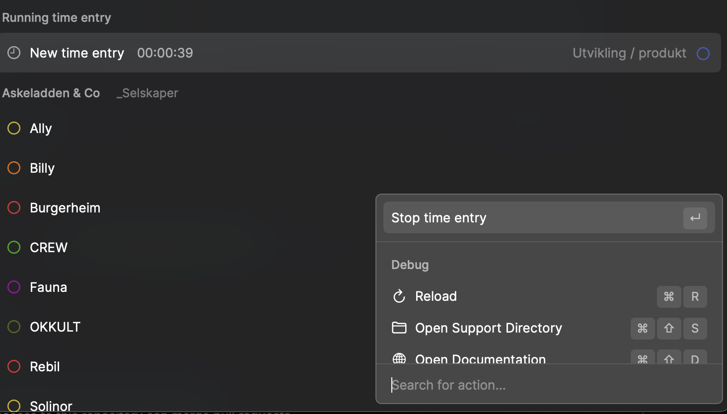Click the blue circle next to Utvikling / produkt

coord(703,53)
